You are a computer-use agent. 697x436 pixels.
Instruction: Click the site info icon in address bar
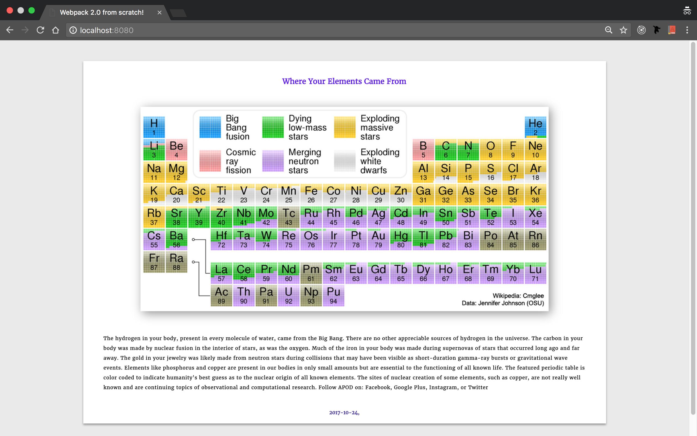pos(73,30)
